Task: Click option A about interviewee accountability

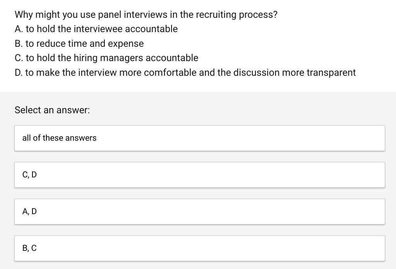Action: (96, 29)
